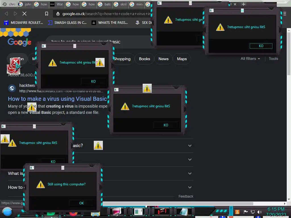The width and height of the screenshot is (291, 218).
Task: Stop loading the page with the X
Action: (24, 14)
